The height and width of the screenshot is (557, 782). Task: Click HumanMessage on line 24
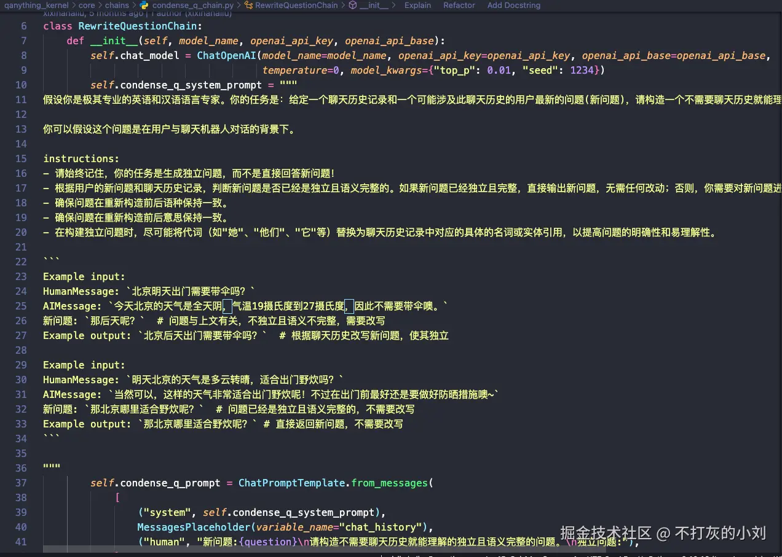pos(78,292)
